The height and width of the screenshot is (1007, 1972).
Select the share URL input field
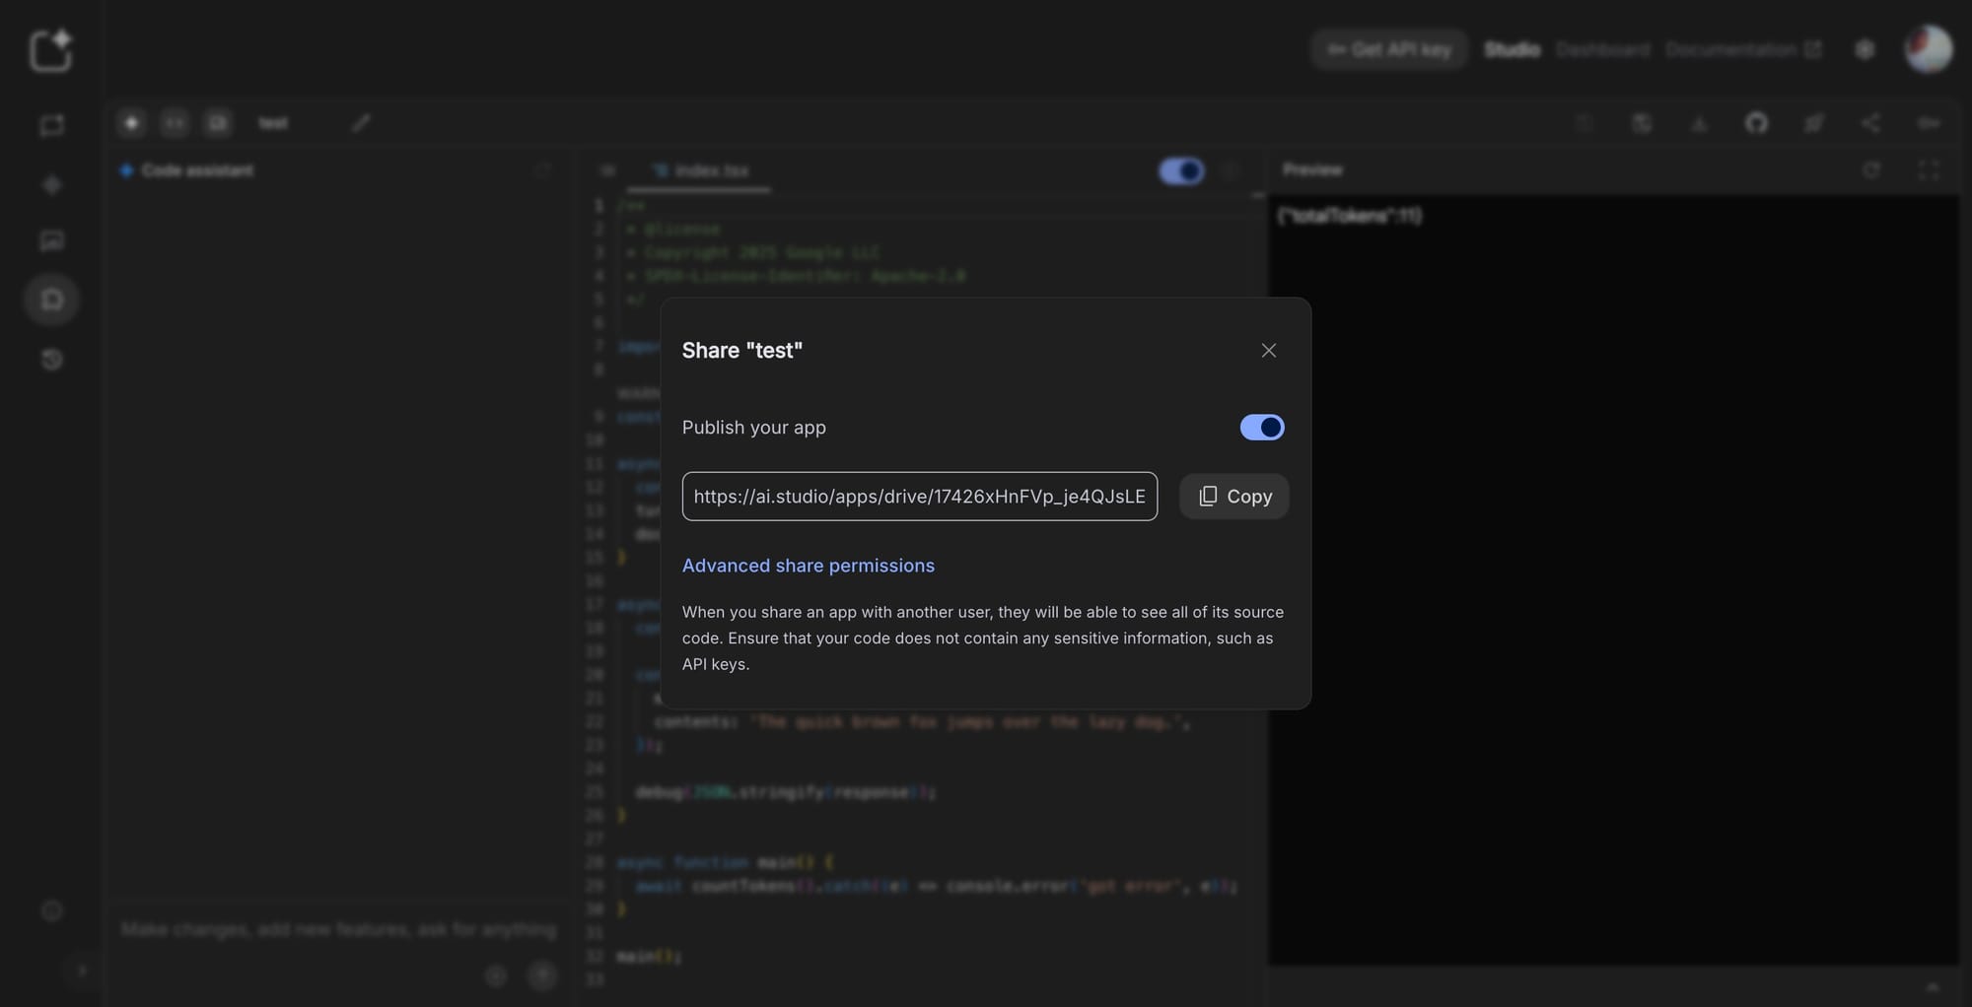[919, 496]
